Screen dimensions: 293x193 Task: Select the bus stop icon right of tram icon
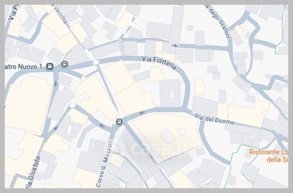click(x=64, y=64)
